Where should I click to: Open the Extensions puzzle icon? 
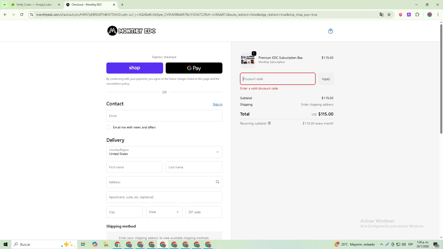tap(417, 14)
